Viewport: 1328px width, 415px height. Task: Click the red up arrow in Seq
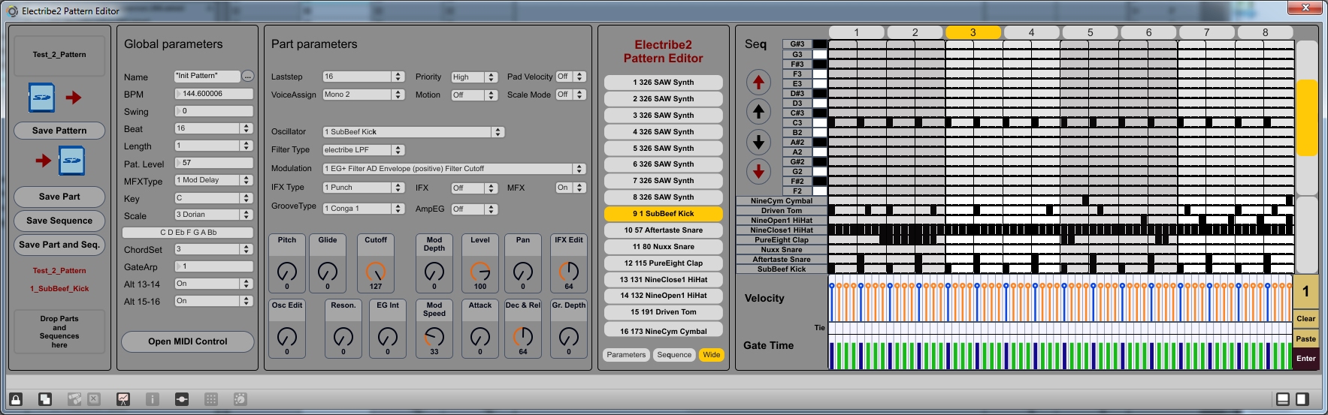[x=758, y=82]
